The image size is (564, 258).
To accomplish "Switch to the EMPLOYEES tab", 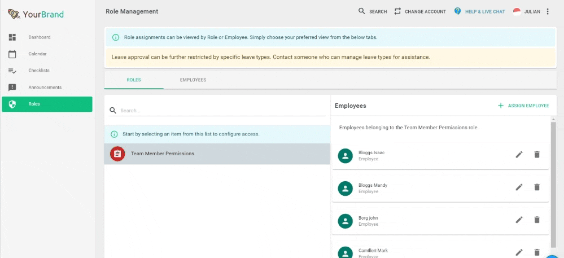I will 193,80.
